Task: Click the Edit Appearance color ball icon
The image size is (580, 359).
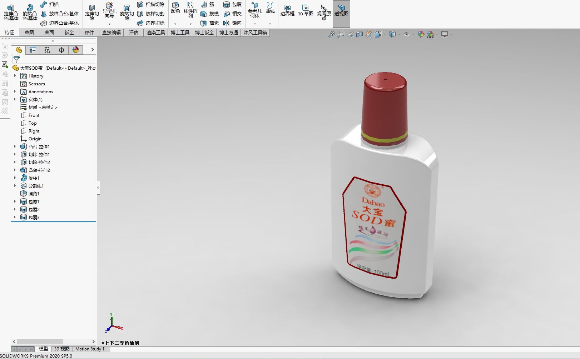Action: [421, 34]
